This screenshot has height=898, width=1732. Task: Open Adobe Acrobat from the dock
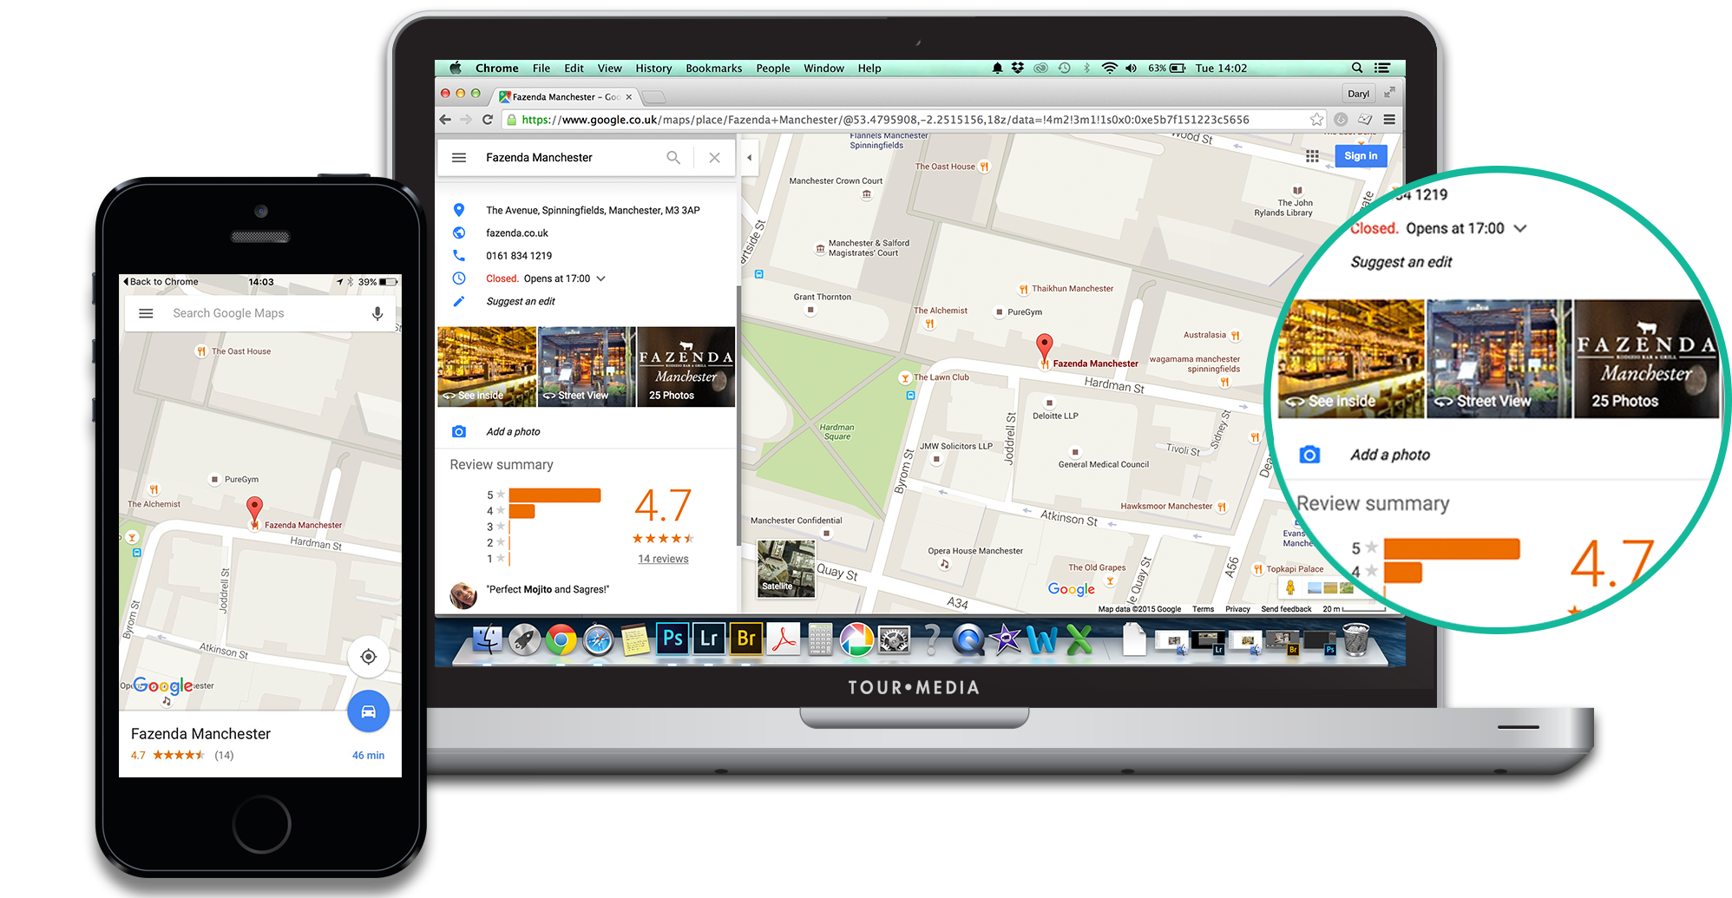784,639
